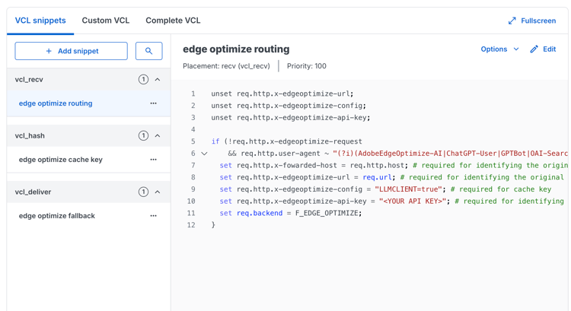Collapse the vcl_recv section
571x311 pixels.
pos(158,79)
